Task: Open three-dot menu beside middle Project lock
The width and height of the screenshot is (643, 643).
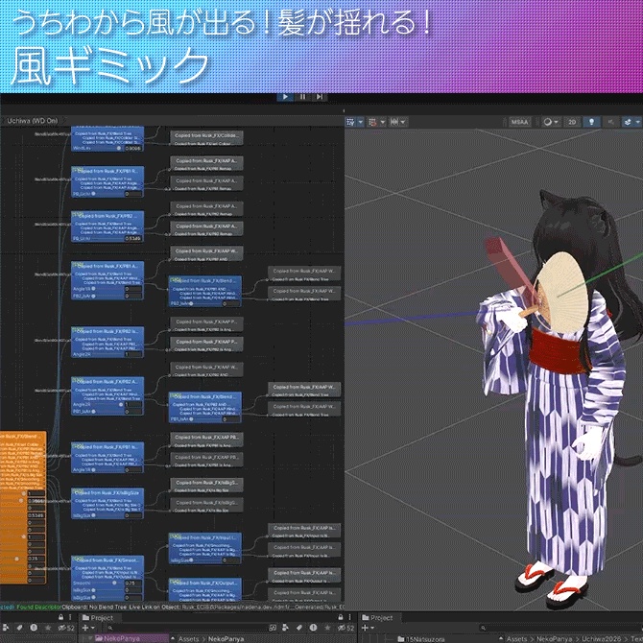Action: click(349, 617)
